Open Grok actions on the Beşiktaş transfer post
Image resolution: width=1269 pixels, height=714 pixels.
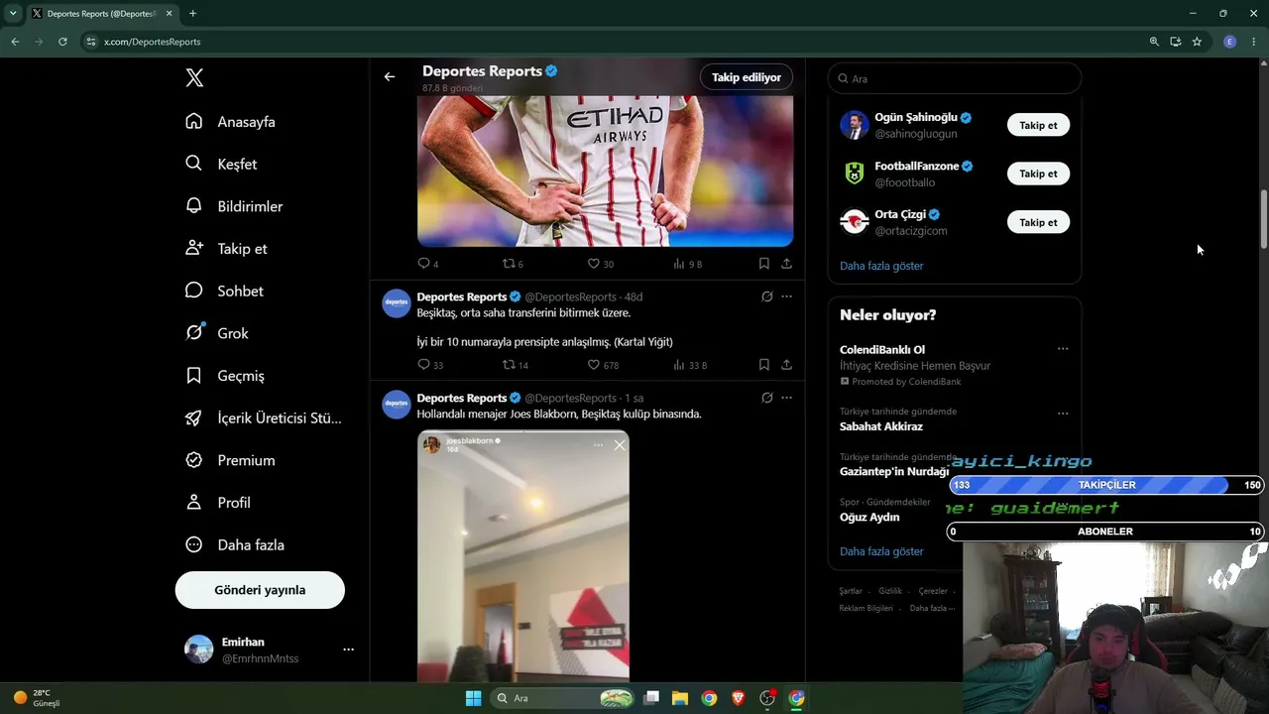coord(766,297)
